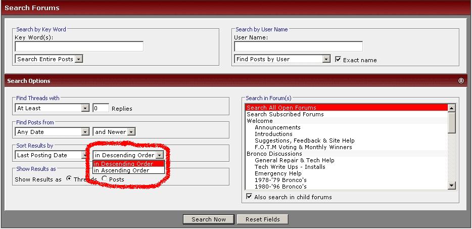This screenshot has width=472, height=229.
Task: Select the 1980-'96 Bronco's forum
Action: coord(347,187)
